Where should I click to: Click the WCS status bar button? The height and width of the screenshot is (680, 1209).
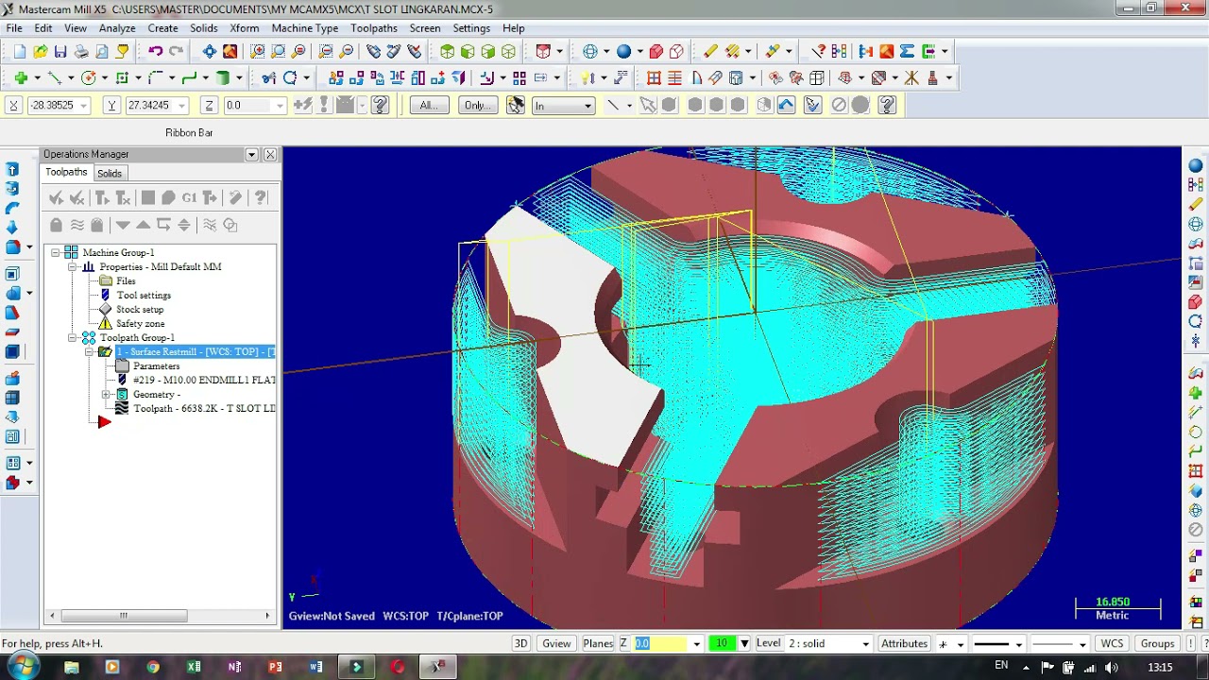[x=1112, y=643]
